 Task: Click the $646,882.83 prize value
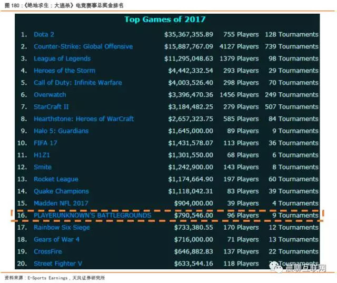(x=194, y=251)
